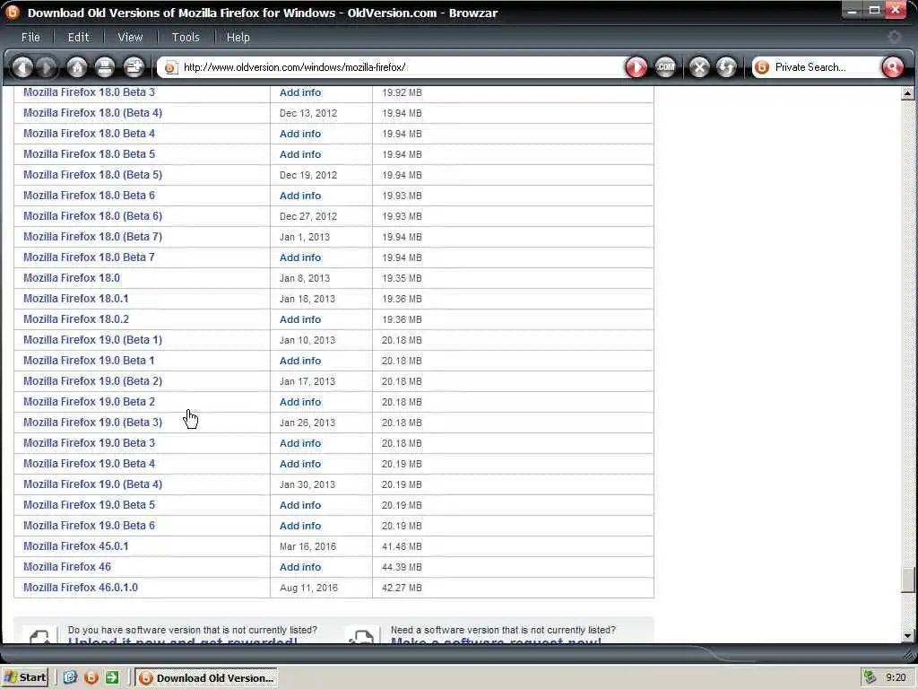Viewport: 918px width, 689px height.
Task: Click the system tray network icon
Action: pos(870,677)
